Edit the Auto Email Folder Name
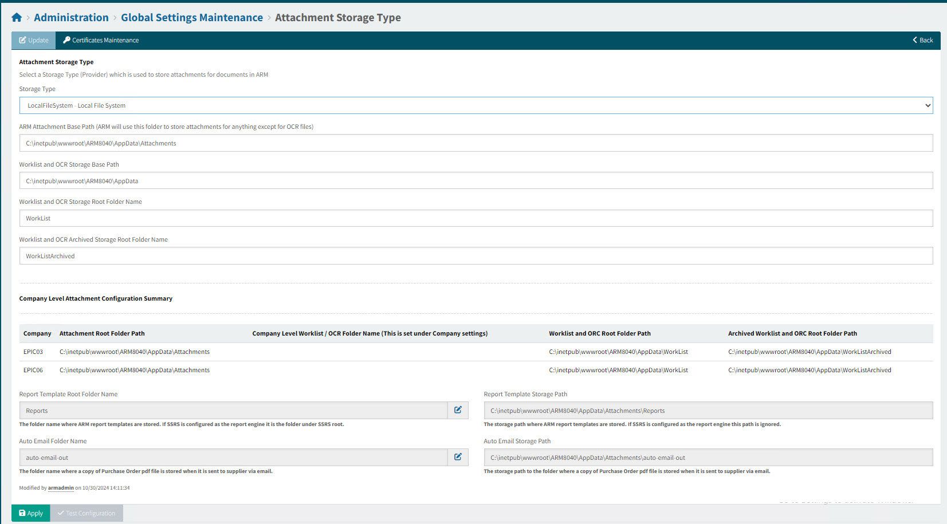This screenshot has width=947, height=524. pyautogui.click(x=458, y=457)
